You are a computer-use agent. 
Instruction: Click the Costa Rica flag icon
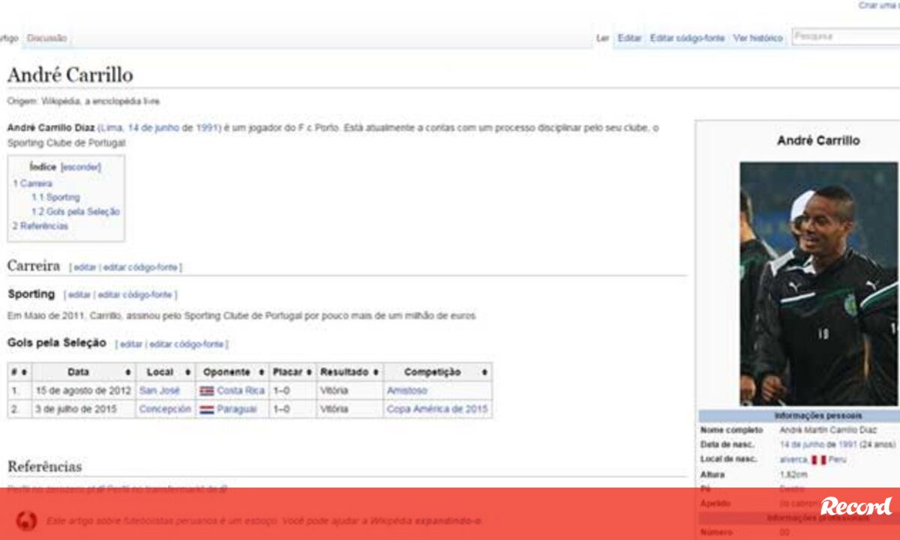[x=207, y=391]
